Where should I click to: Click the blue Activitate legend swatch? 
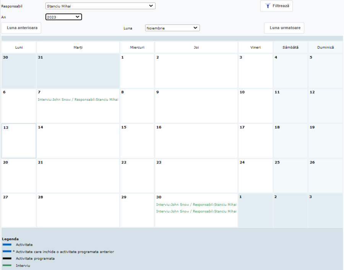point(7,244)
